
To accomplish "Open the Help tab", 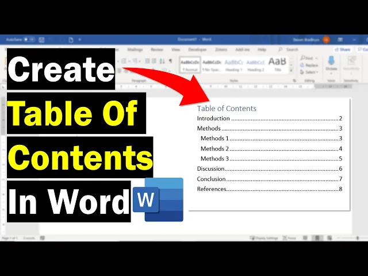I will click(262, 49).
